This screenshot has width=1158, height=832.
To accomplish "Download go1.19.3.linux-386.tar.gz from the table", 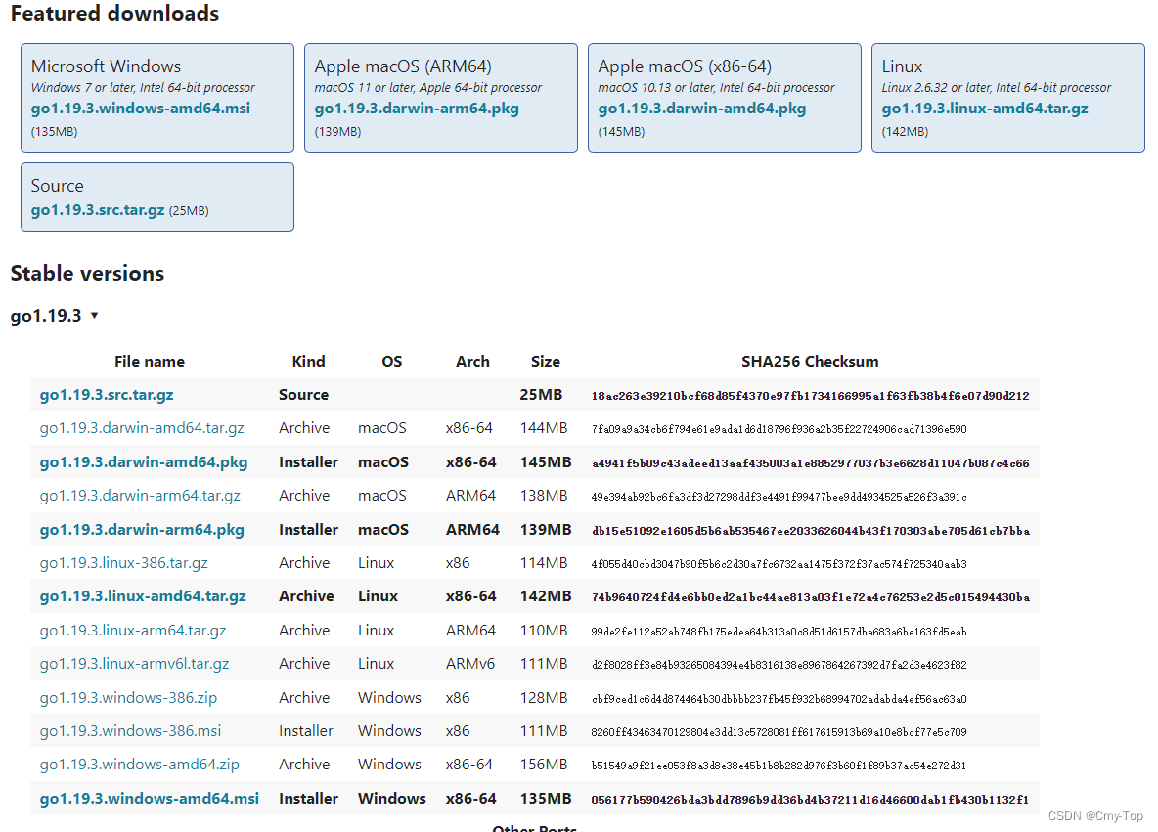I will [123, 562].
